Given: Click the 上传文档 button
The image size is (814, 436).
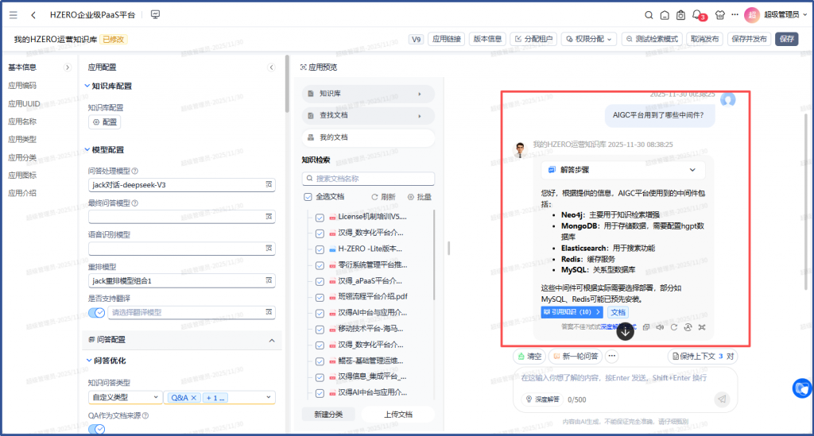Looking at the screenshot, I should pyautogui.click(x=398, y=414).
